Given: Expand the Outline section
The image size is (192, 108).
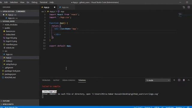Looking at the screenshot, I should (19, 101).
